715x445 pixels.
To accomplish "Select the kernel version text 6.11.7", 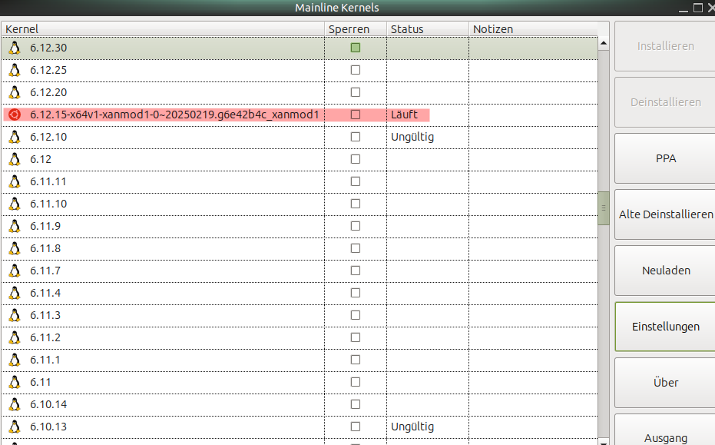I will [45, 271].
